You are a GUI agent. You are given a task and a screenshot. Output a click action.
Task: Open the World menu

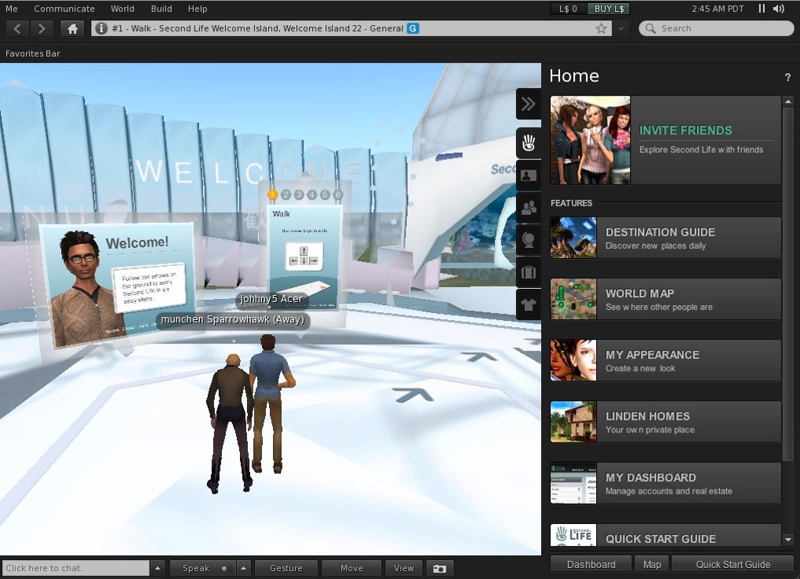coord(122,9)
